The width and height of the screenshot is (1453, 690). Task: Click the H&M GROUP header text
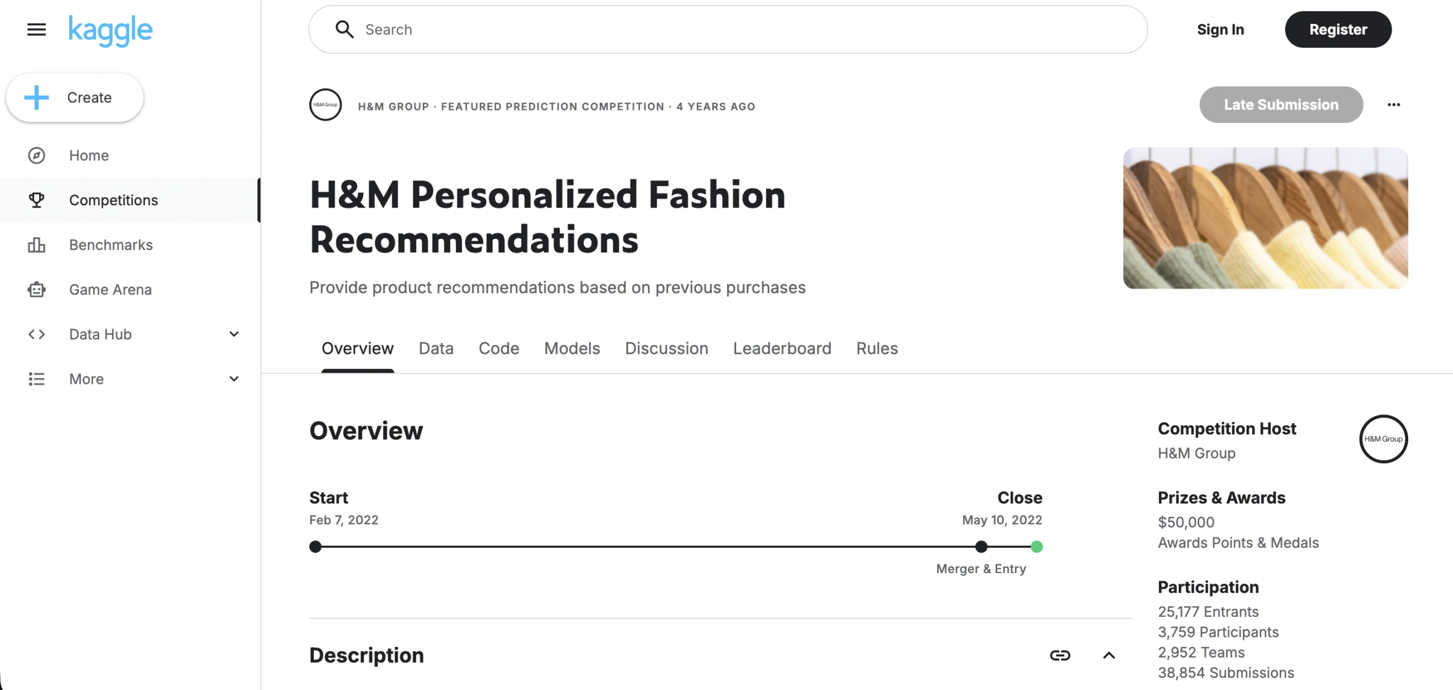[393, 107]
